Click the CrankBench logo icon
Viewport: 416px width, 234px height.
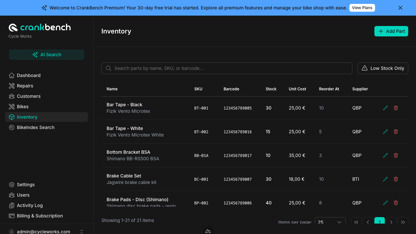(x=13, y=28)
